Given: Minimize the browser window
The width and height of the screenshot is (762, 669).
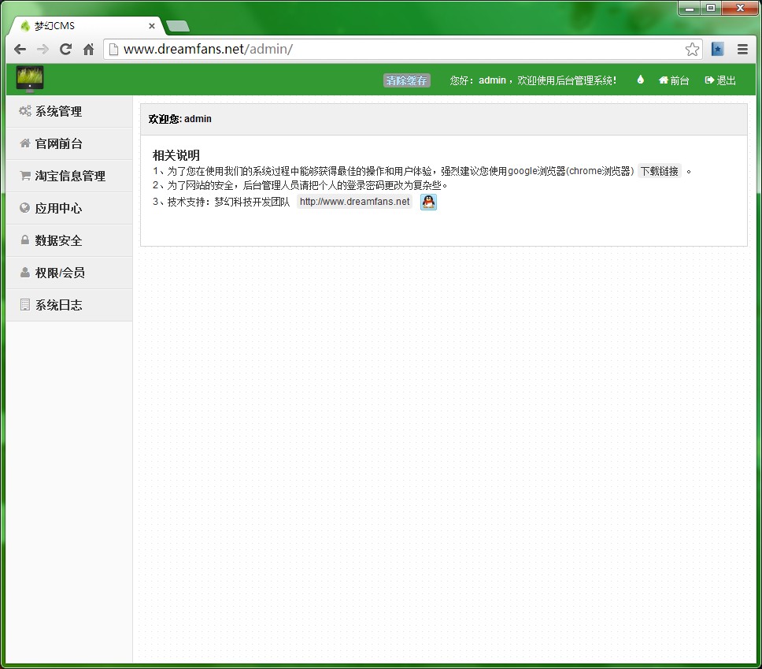Looking at the screenshot, I should pos(689,8).
